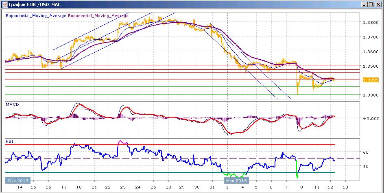Click the 1.3700 price axis label
Screen dimensions: 384x193
(x=370, y=37)
